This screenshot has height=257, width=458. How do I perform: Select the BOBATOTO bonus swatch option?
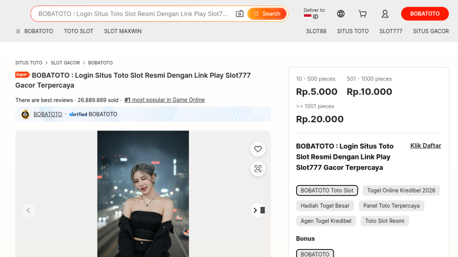tap(315, 253)
